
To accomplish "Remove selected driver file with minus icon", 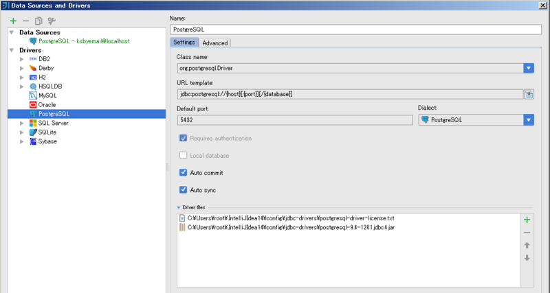I will click(527, 233).
